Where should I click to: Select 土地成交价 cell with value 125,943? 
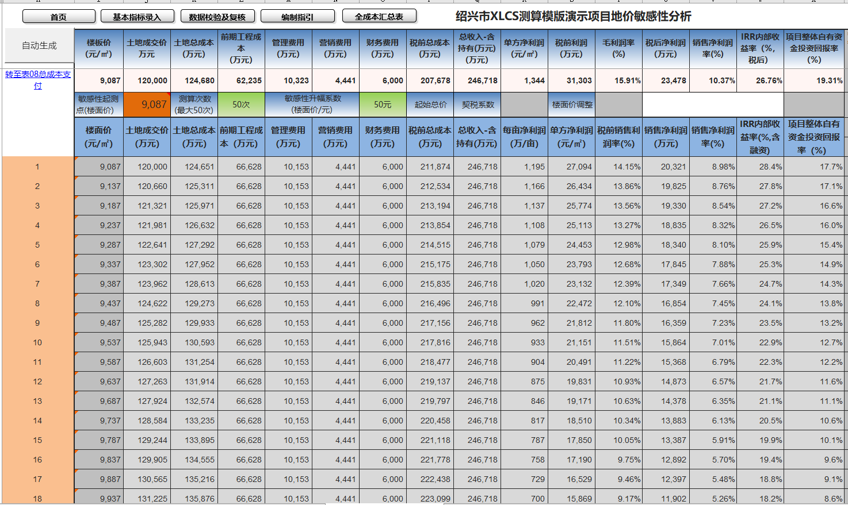147,342
